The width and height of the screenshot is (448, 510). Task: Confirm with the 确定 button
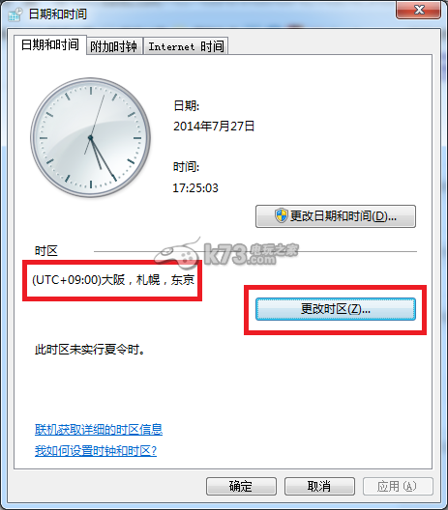[241, 486]
